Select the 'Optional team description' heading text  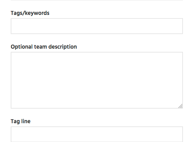pyautogui.click(x=44, y=47)
